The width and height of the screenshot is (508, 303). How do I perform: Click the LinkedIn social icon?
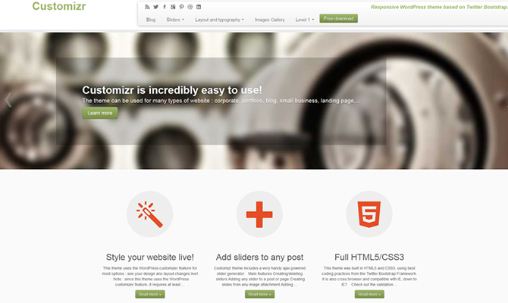[x=199, y=7]
